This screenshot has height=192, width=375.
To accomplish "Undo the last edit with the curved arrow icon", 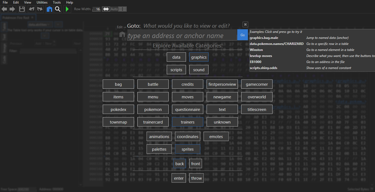I will click(x=31, y=9).
